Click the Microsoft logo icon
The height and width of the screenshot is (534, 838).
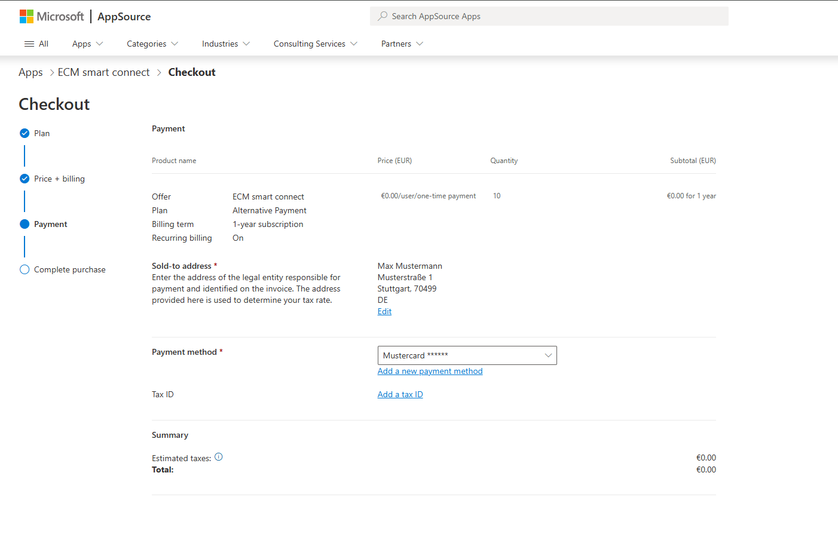[26, 16]
